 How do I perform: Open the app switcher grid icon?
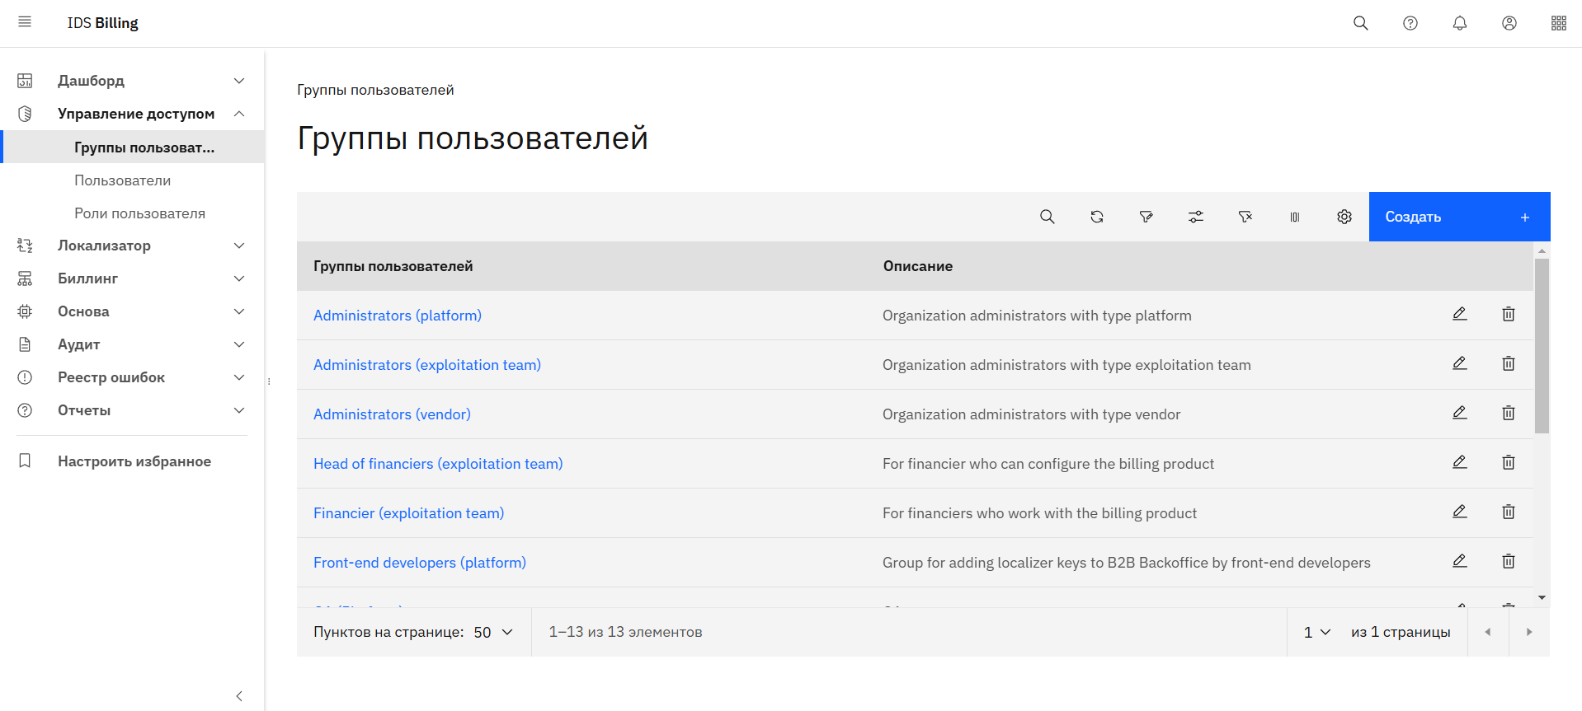click(x=1558, y=23)
